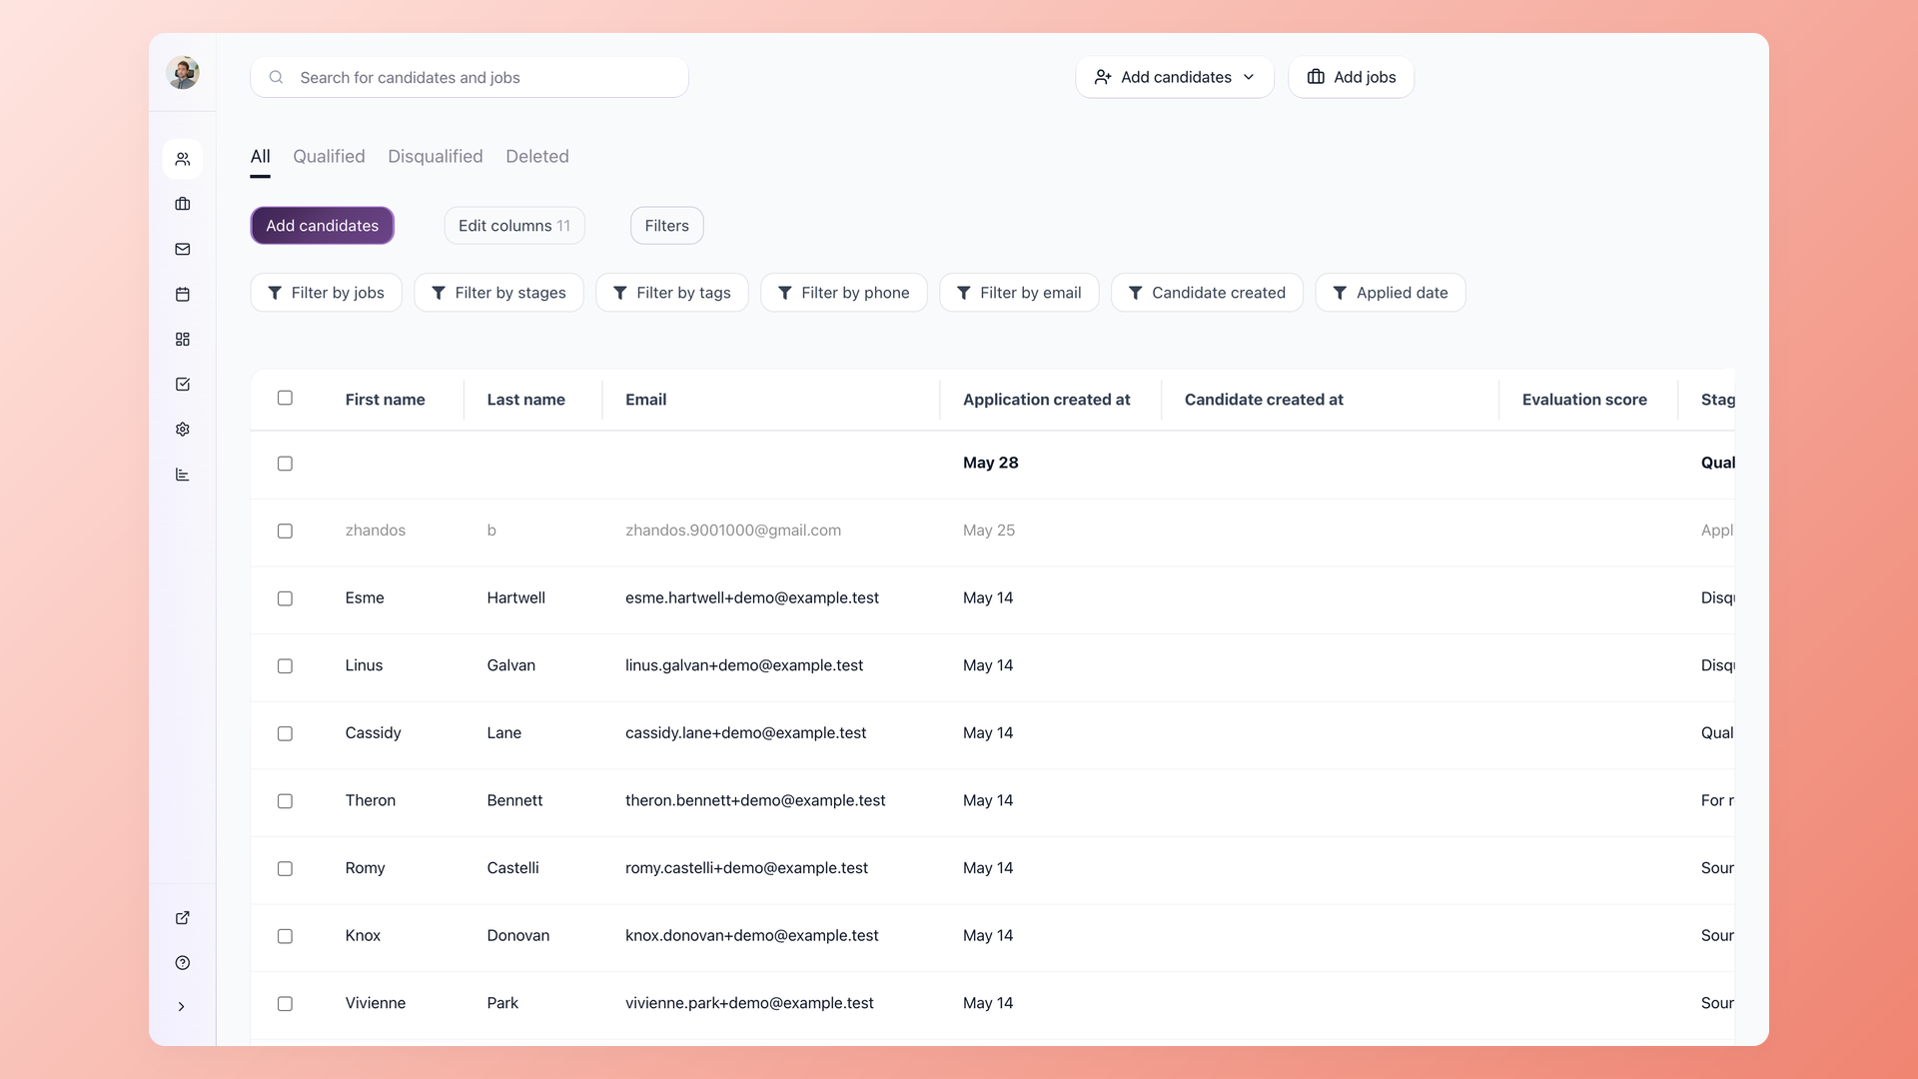Open the tasks checkmark sidebar icon
This screenshot has height=1079, width=1918.
point(183,385)
